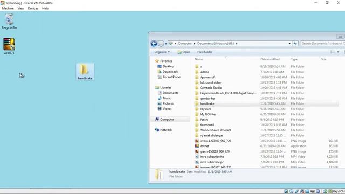
Task: Open the Machine menu in VirtualBox
Action: click(x=8, y=9)
